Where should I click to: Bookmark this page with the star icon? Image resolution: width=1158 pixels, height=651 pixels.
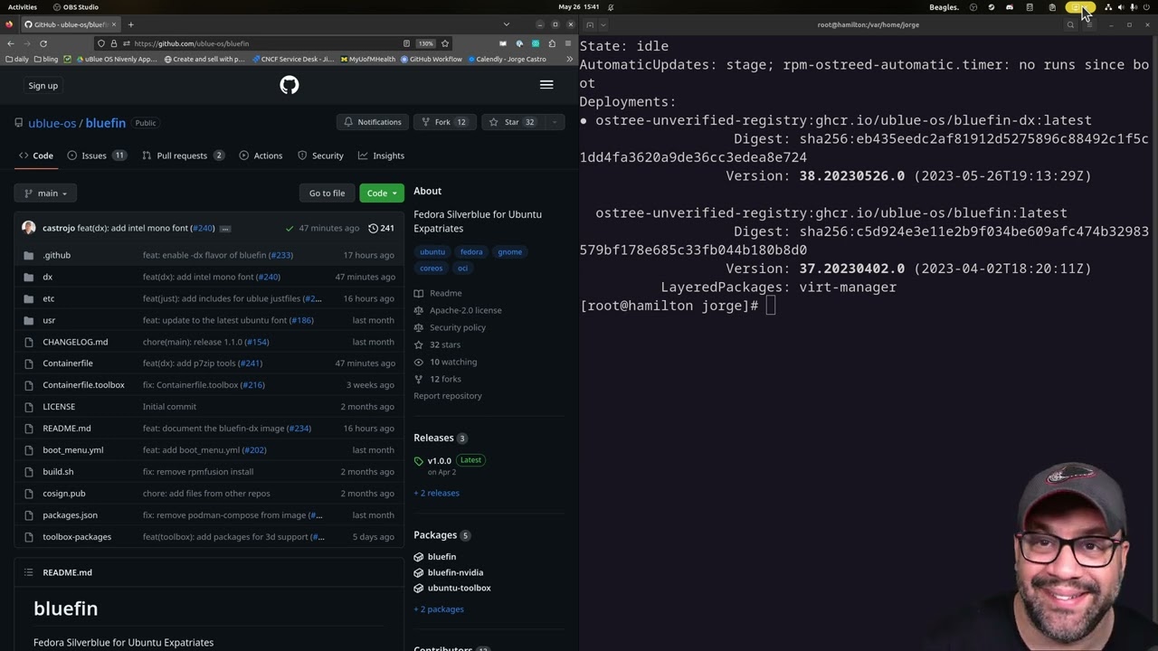coord(445,43)
